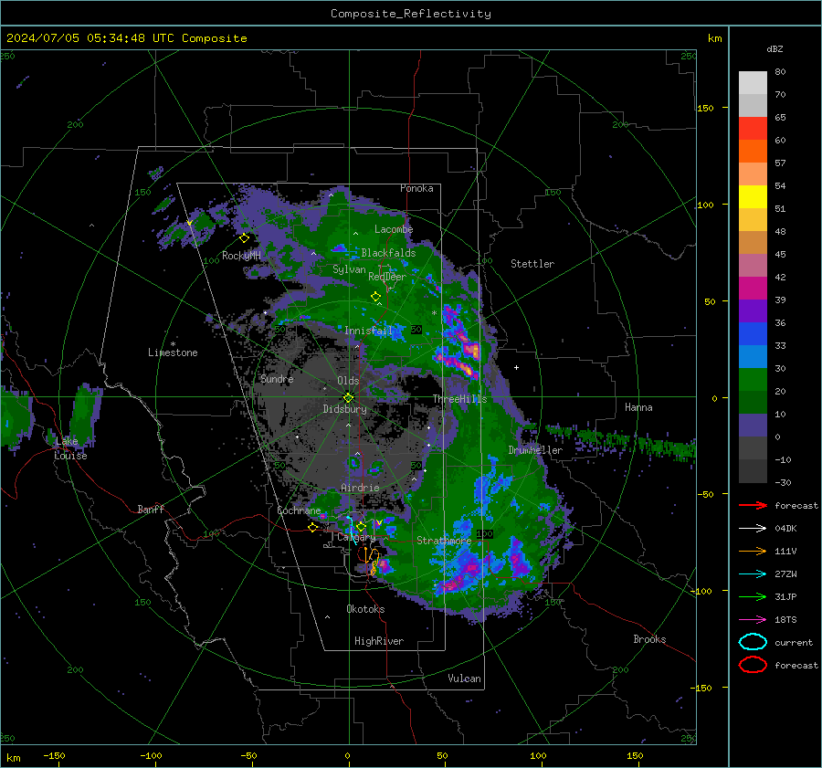Click the Drumheller label
This screenshot has height=768, width=822.
tap(535, 450)
